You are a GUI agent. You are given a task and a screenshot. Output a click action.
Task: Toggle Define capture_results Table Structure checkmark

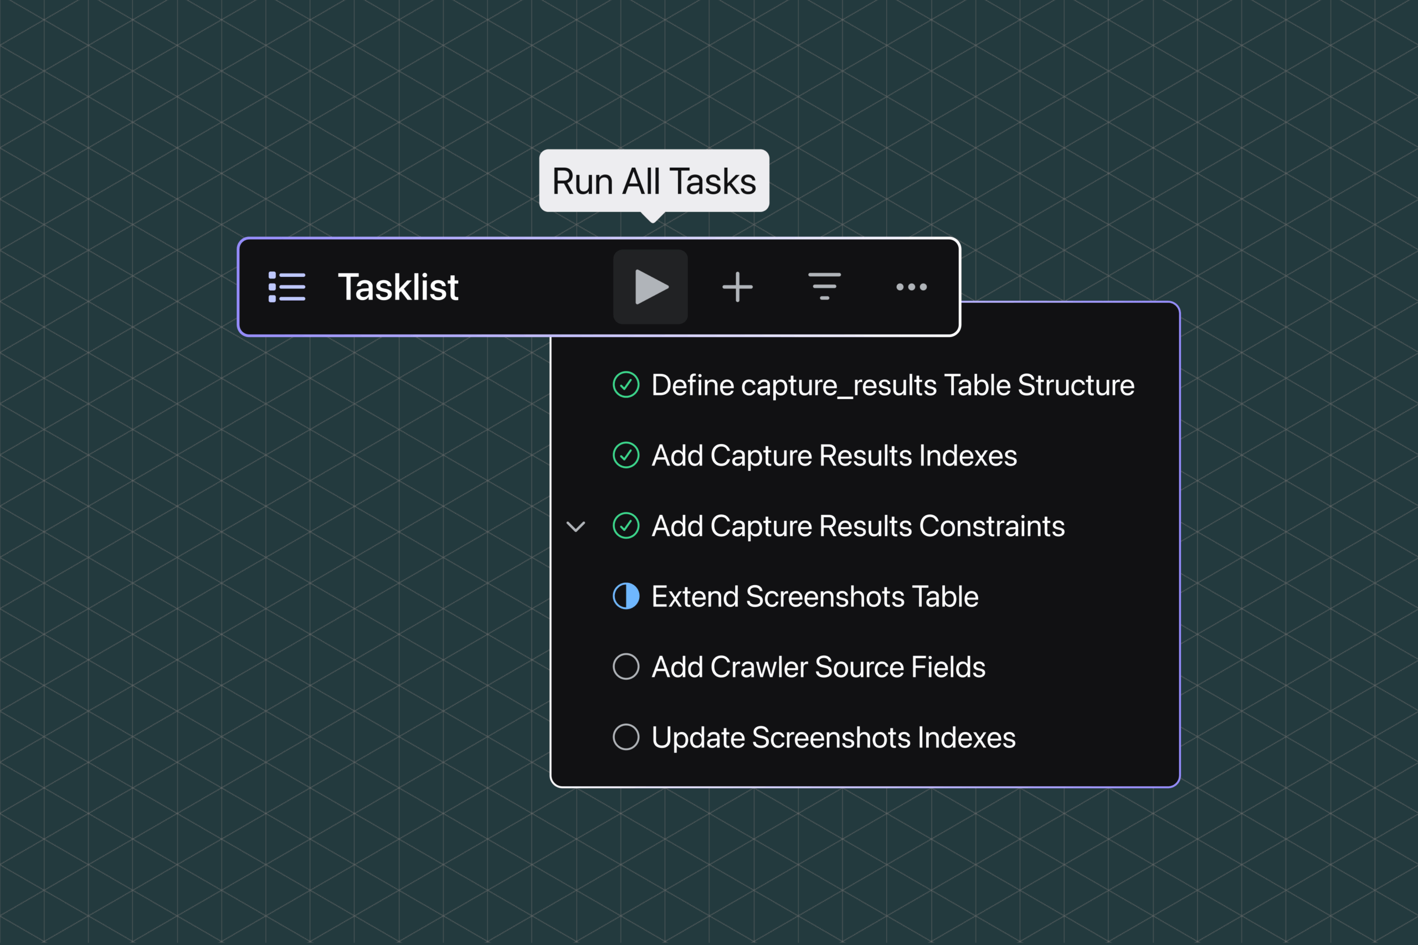tap(626, 385)
